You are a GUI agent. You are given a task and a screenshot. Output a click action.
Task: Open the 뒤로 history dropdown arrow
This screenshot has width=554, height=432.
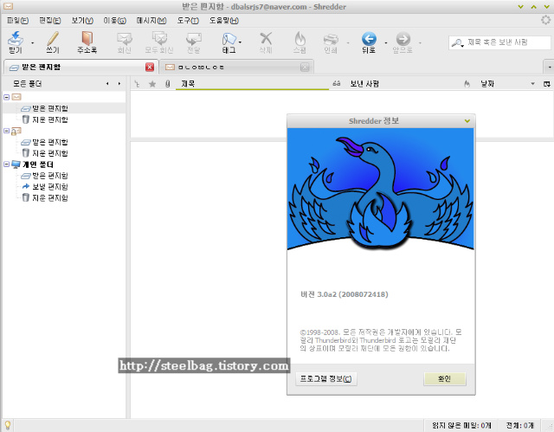[385, 43]
